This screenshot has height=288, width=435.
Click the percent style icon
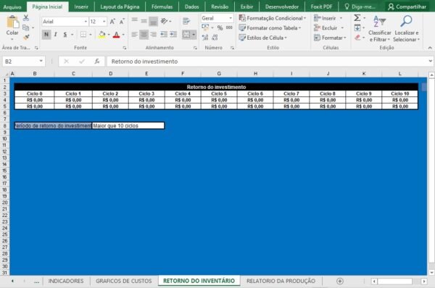220,27
